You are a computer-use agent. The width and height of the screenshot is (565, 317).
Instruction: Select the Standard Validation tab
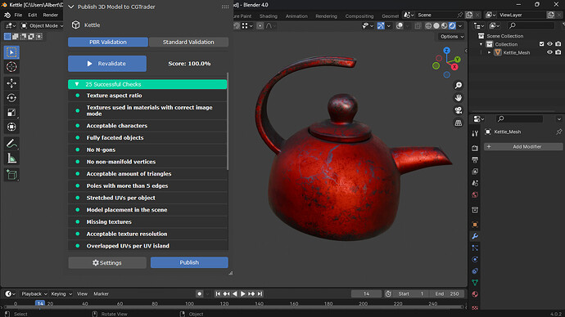point(188,42)
